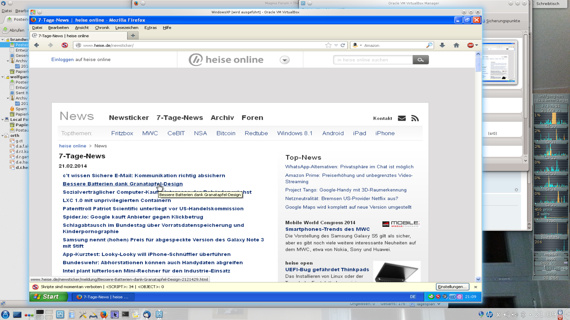Expand heise online logo dropdown arrow
This screenshot has height=320, width=570.
point(284,60)
